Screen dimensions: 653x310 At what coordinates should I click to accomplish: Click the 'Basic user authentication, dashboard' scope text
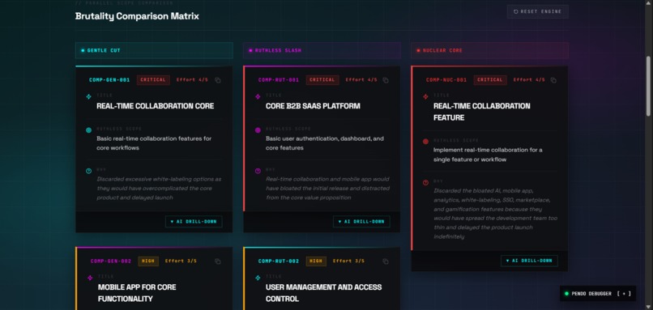coord(325,143)
